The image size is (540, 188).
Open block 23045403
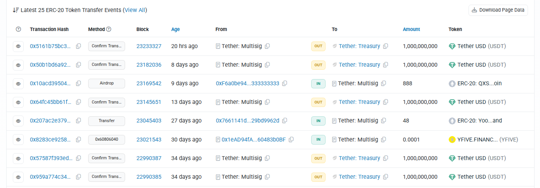point(149,121)
